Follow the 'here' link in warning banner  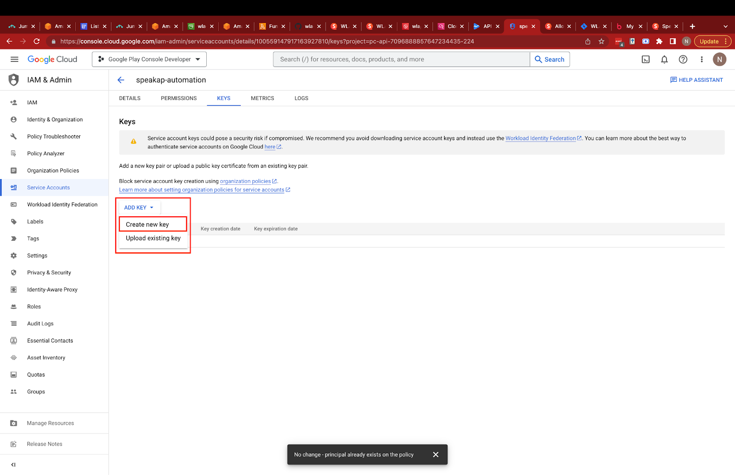(273, 147)
